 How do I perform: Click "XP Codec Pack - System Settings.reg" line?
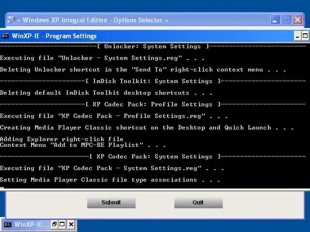click(112, 168)
